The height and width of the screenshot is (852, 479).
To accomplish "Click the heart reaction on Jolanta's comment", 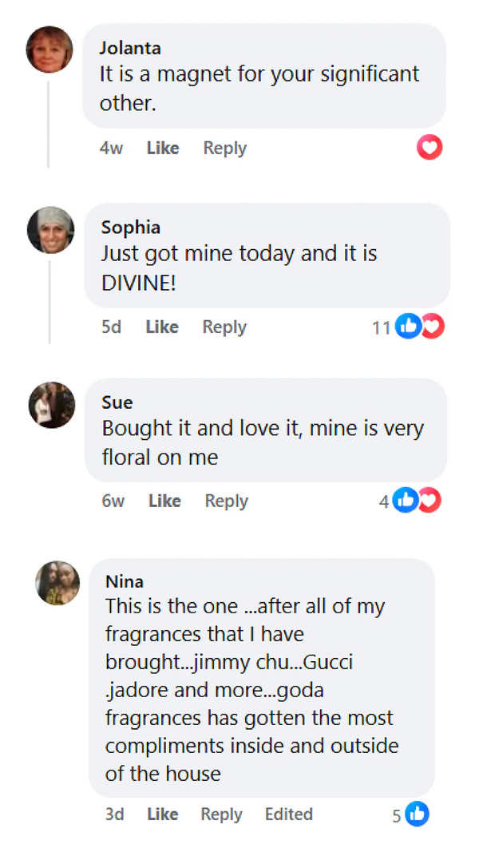I will coord(430,147).
